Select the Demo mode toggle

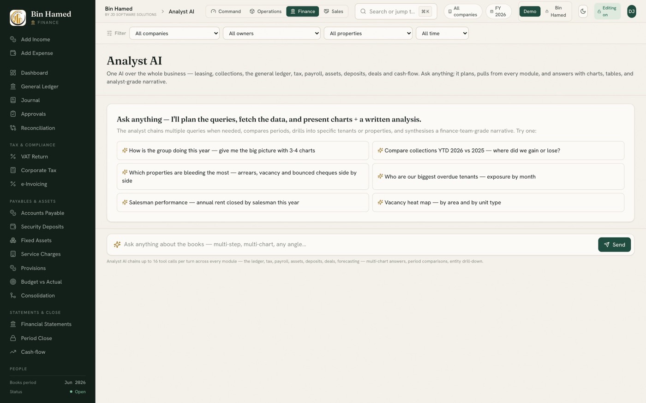click(x=530, y=12)
